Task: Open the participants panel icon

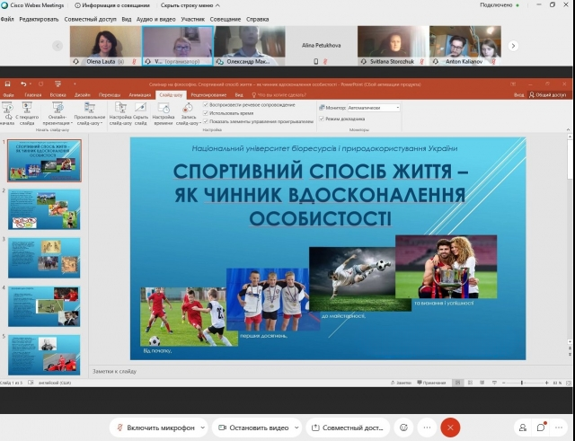Action: (523, 428)
